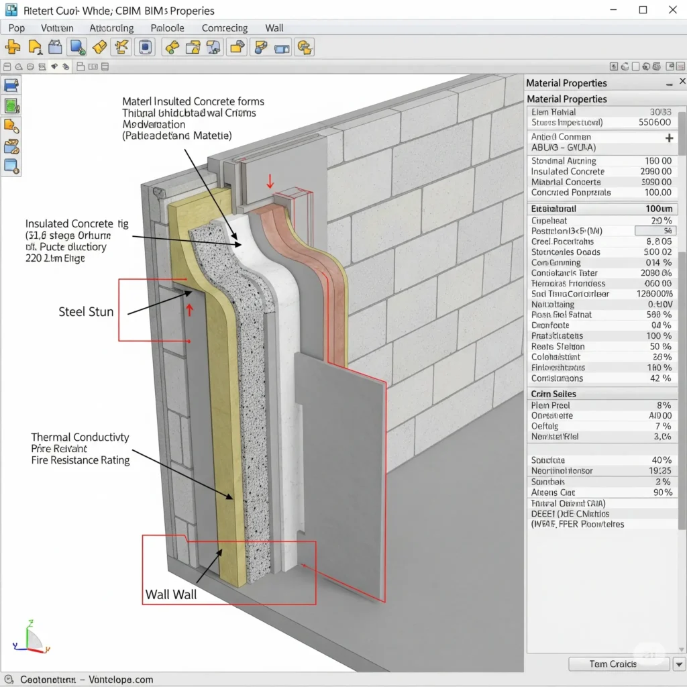
Task: Click the yellow eraser-shaped toolbar icon
Action: click(x=99, y=47)
